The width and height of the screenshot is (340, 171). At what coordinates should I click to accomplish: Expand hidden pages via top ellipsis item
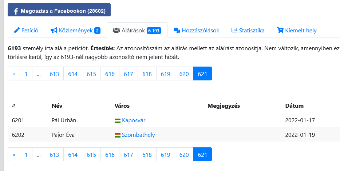point(39,73)
